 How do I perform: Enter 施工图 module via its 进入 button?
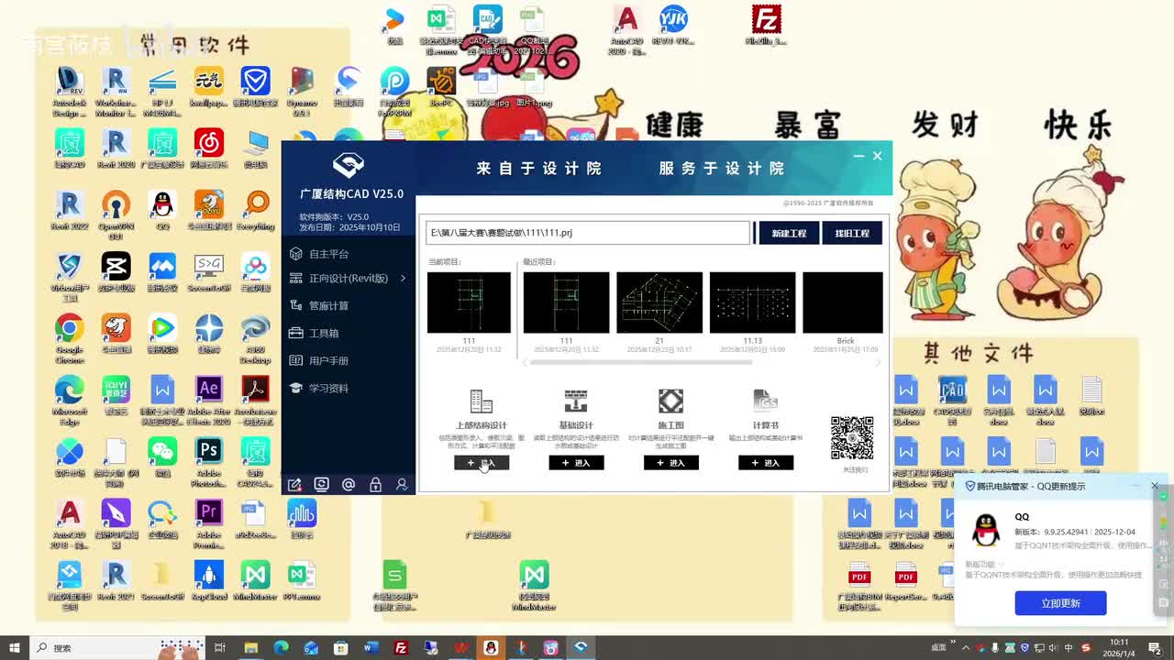coord(671,463)
